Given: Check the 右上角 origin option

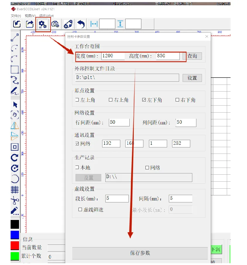Looking at the screenshot, I should coord(111,100).
